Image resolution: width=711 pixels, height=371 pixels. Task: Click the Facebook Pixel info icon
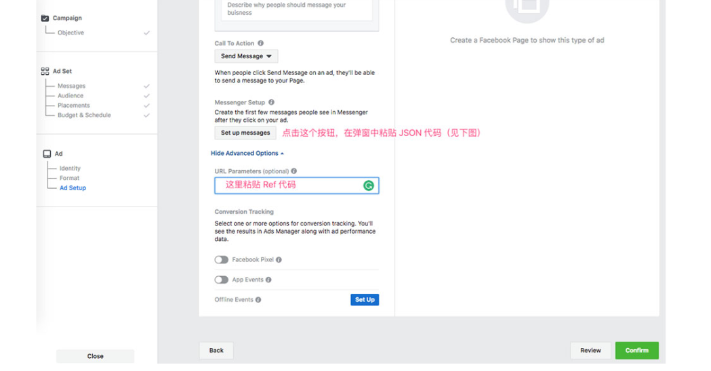coord(279,259)
